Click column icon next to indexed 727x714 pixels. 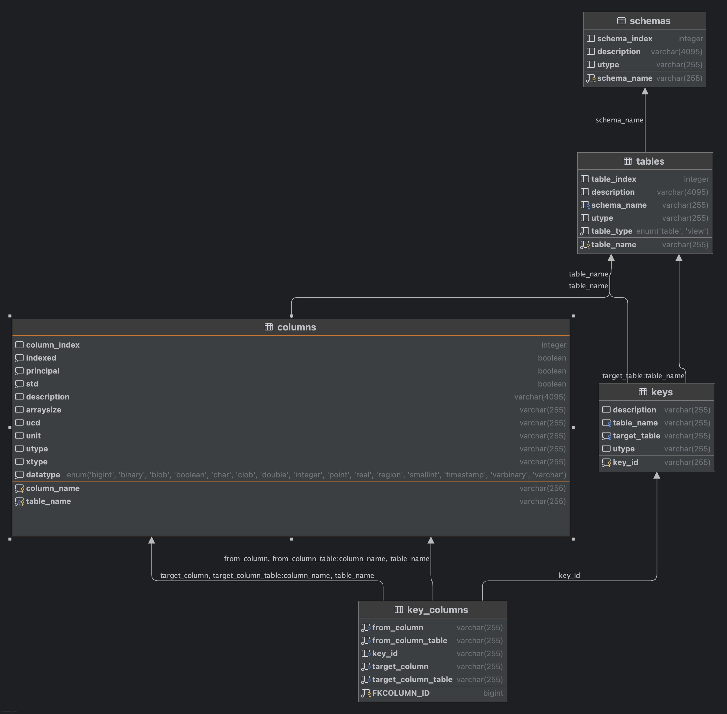click(19, 358)
